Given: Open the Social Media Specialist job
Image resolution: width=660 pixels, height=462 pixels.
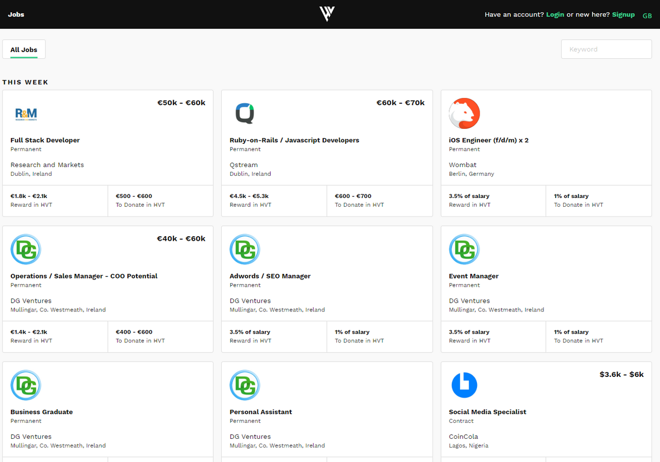Looking at the screenshot, I should (x=488, y=412).
